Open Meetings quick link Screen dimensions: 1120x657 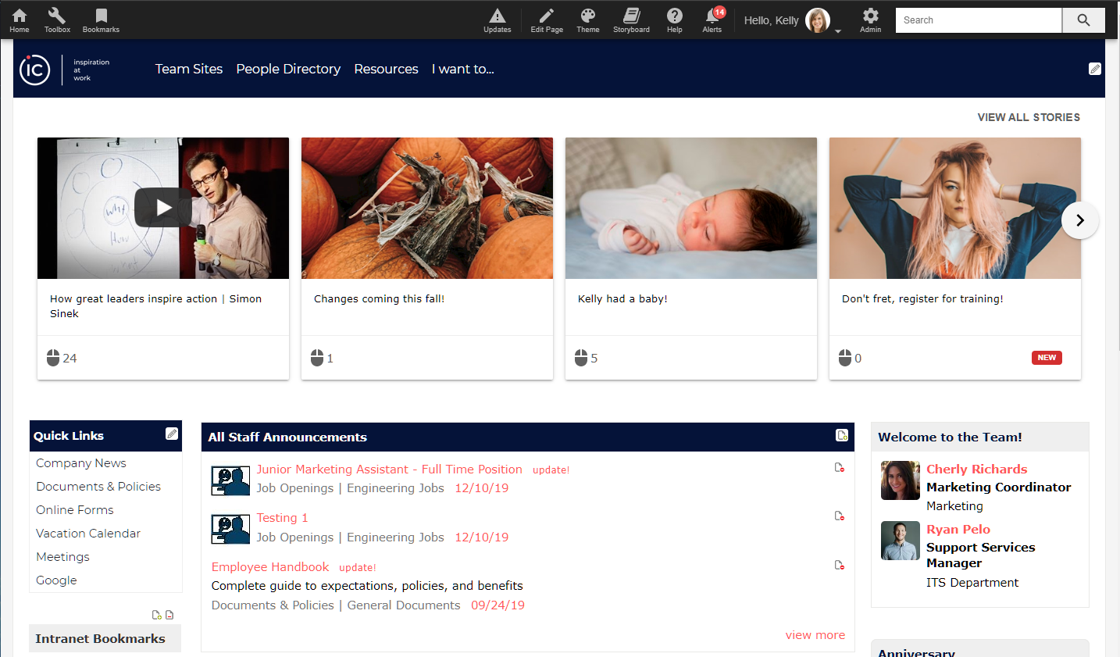coord(62,557)
